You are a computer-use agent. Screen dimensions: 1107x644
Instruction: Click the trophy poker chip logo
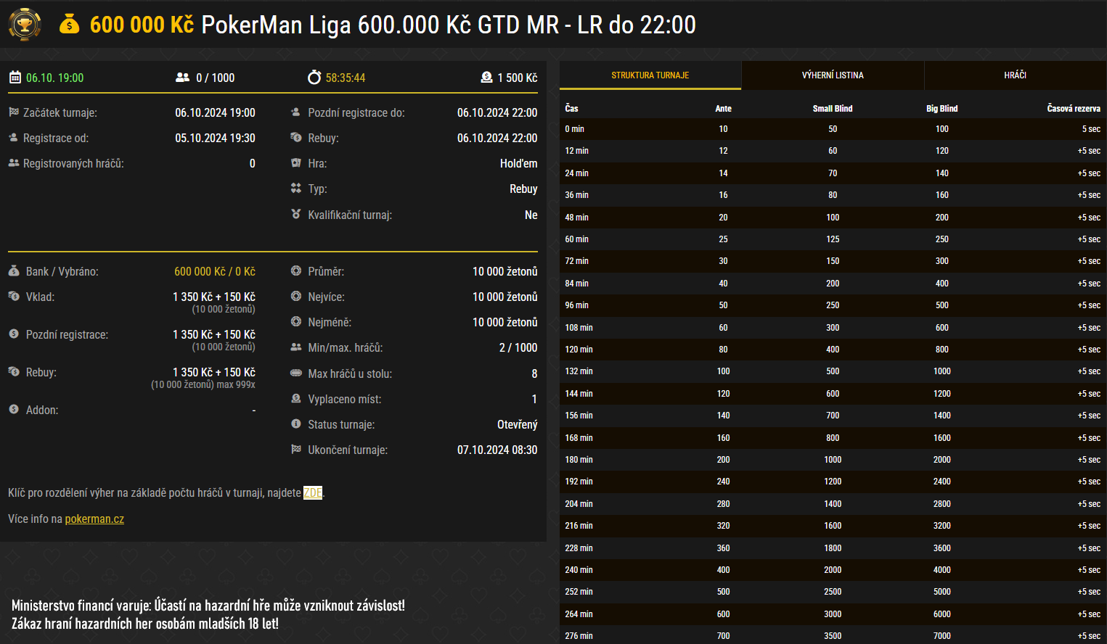click(x=25, y=25)
